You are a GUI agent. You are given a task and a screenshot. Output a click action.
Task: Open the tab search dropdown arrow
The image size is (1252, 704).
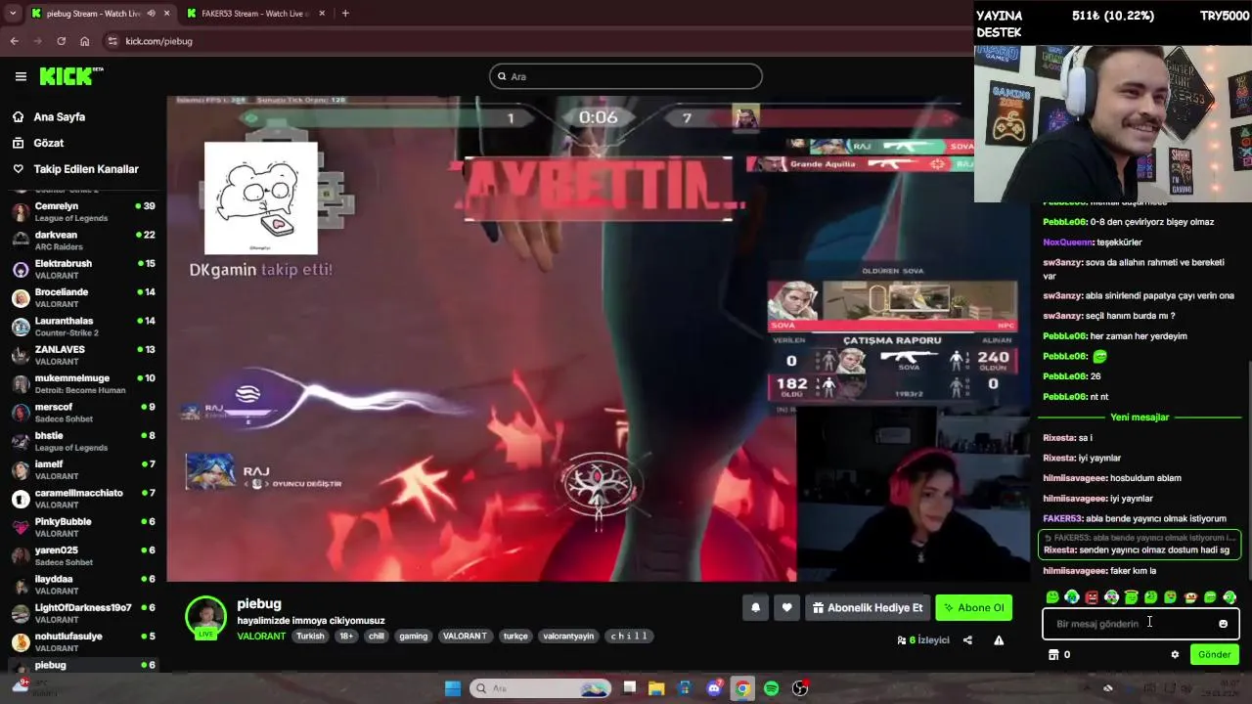[x=13, y=14]
